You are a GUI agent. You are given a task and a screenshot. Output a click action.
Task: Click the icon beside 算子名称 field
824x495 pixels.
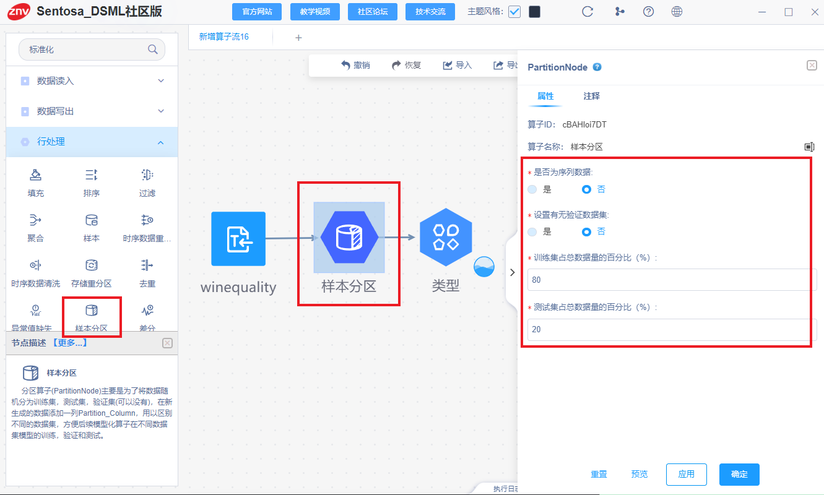click(x=809, y=147)
